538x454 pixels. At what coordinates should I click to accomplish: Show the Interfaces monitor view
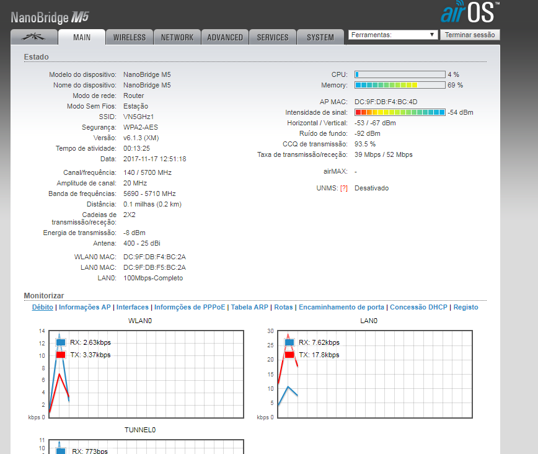coord(133,307)
